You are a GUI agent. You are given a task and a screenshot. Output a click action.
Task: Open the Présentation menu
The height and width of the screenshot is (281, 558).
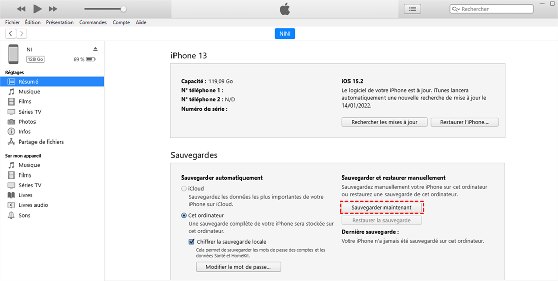point(59,22)
